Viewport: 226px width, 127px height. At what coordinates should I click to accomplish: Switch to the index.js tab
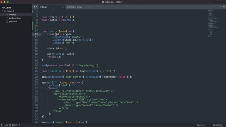pos(43,7)
